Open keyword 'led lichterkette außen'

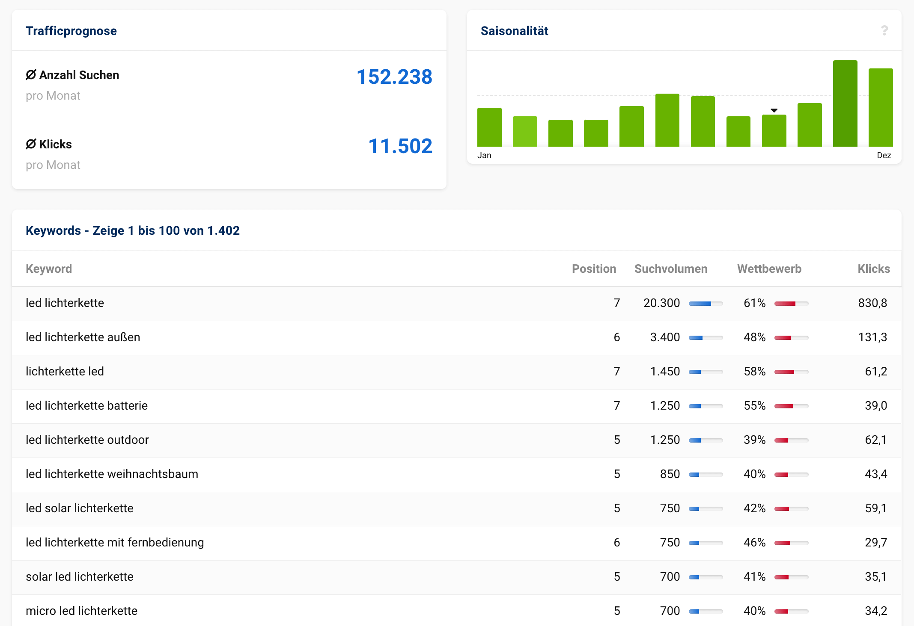point(83,337)
